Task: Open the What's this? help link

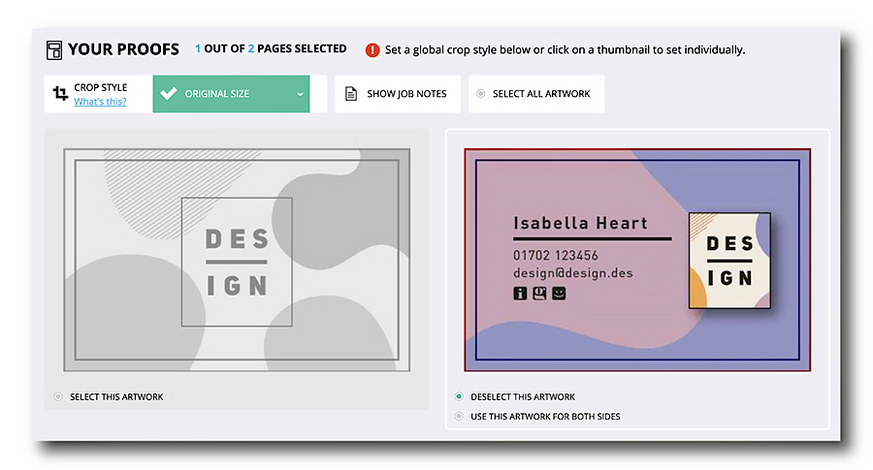Action: tap(100, 101)
